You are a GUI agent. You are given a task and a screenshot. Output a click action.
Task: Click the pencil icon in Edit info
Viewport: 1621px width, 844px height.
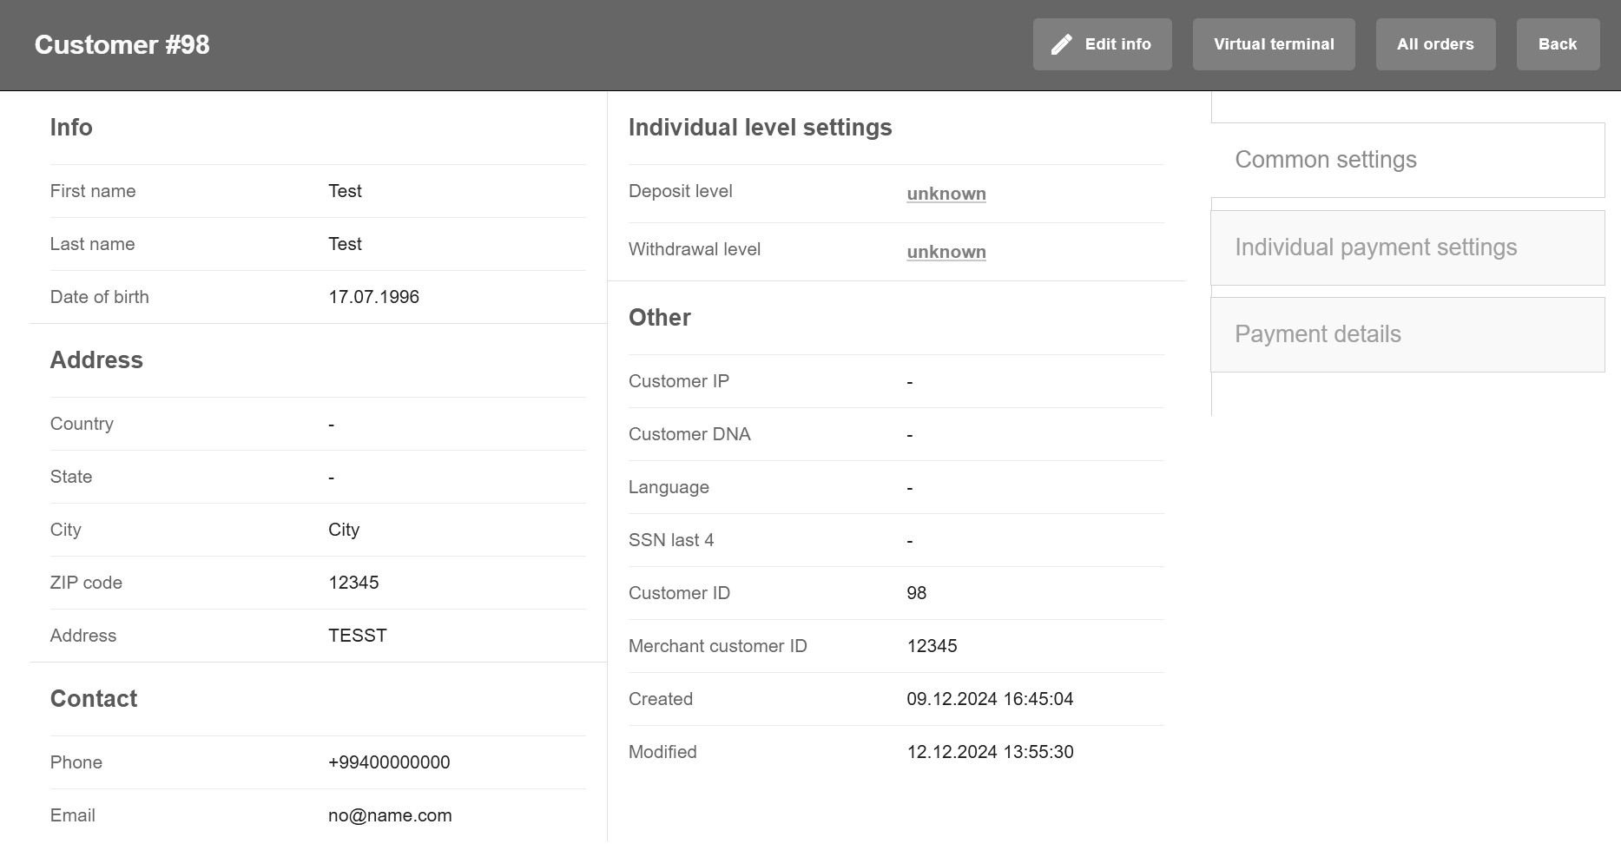coord(1061,45)
